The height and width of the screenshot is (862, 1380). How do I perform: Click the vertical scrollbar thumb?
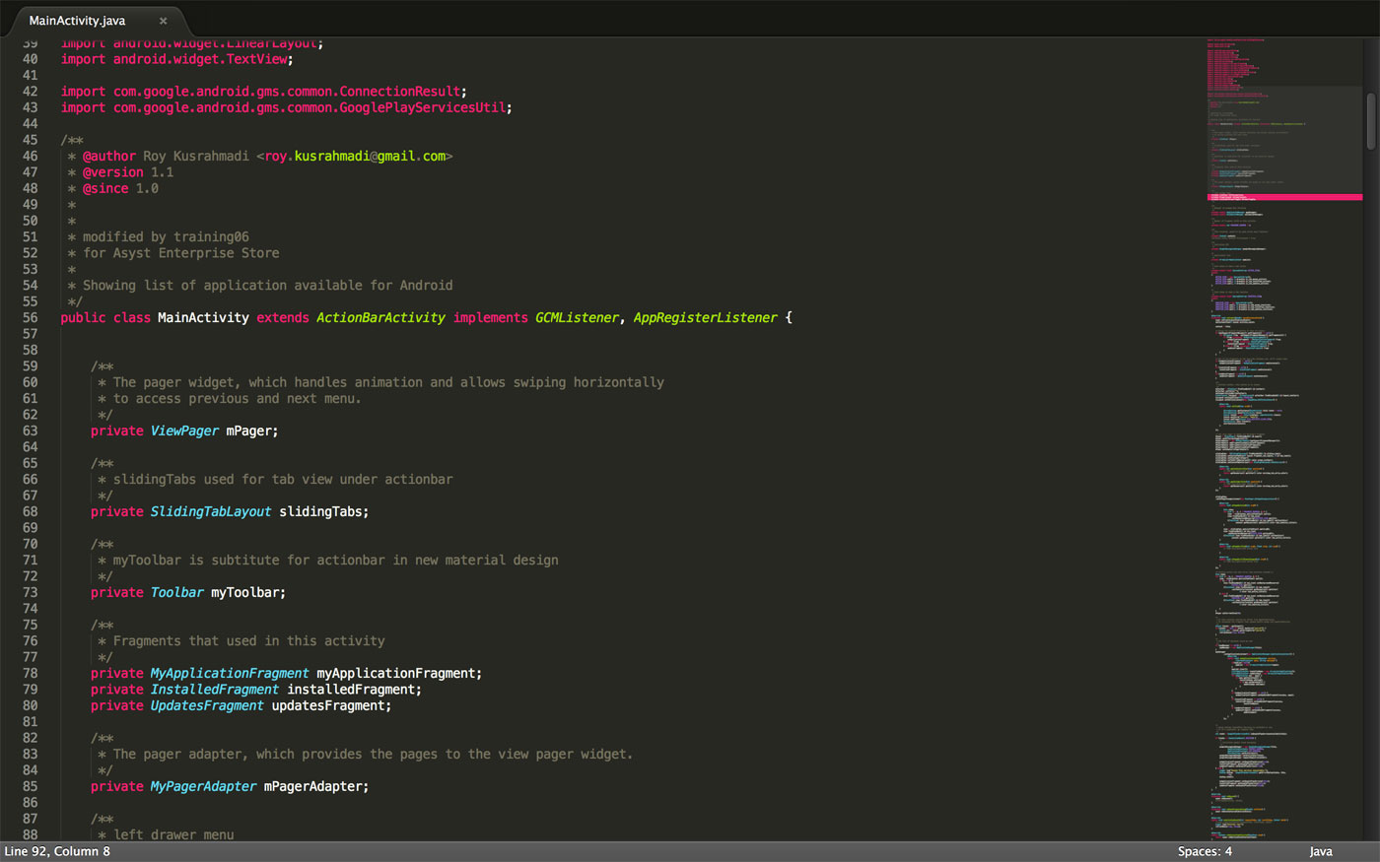[x=1370, y=120]
